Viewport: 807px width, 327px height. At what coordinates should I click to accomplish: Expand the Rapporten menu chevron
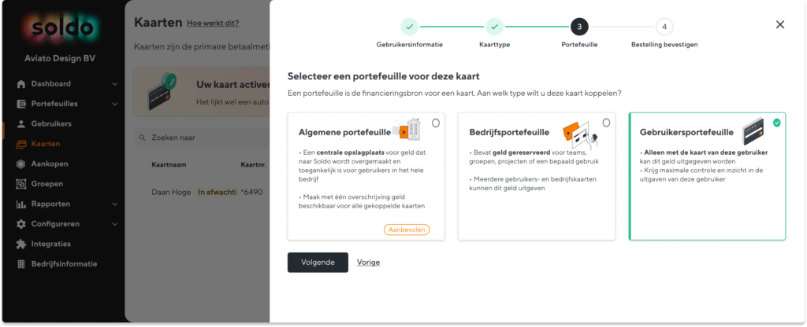click(x=115, y=204)
